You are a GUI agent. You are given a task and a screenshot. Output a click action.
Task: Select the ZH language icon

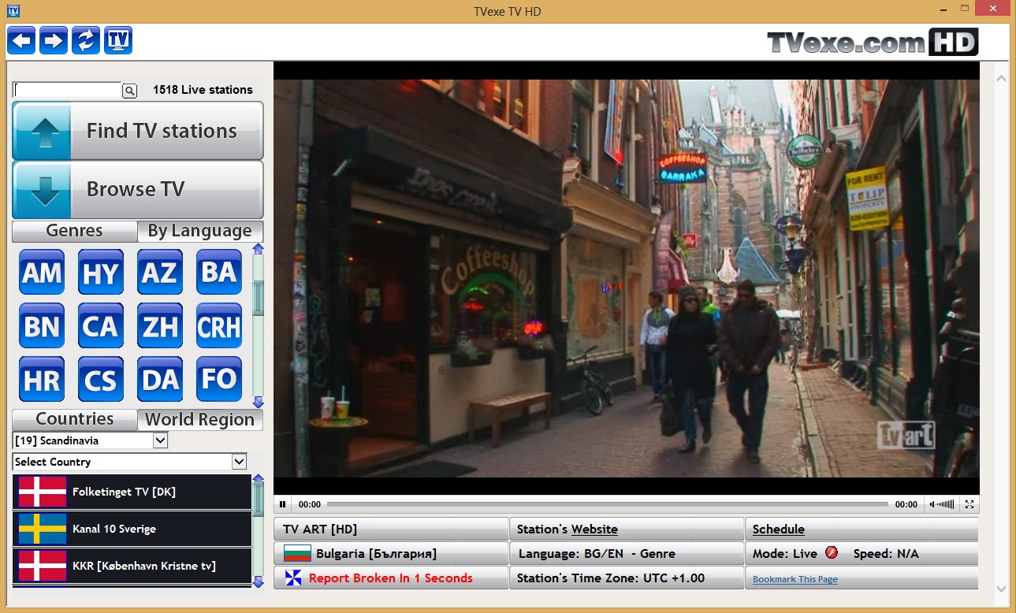tap(160, 326)
